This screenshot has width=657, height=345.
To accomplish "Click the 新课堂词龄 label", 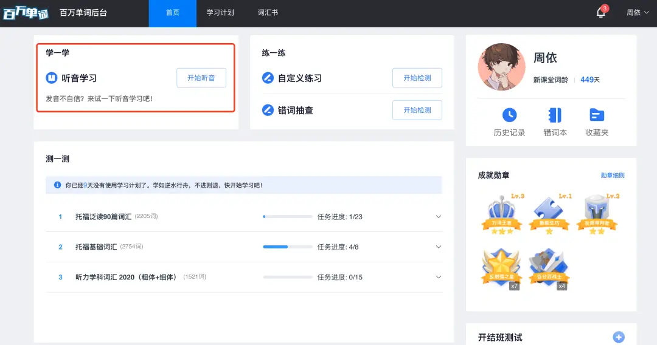I will pyautogui.click(x=551, y=80).
